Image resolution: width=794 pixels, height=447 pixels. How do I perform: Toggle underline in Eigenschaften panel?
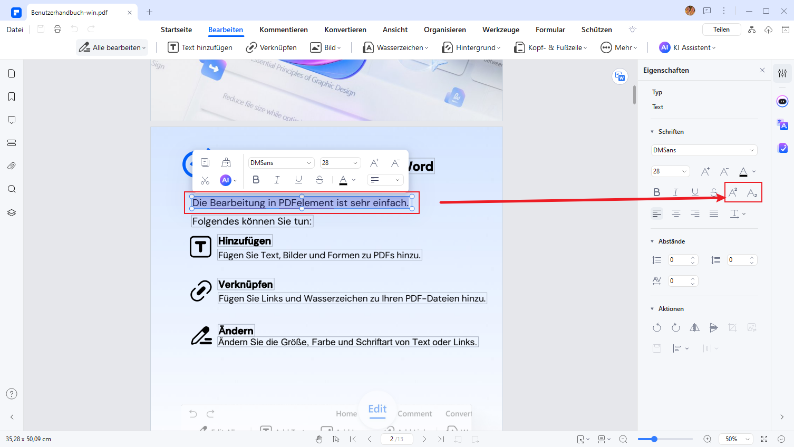695,192
